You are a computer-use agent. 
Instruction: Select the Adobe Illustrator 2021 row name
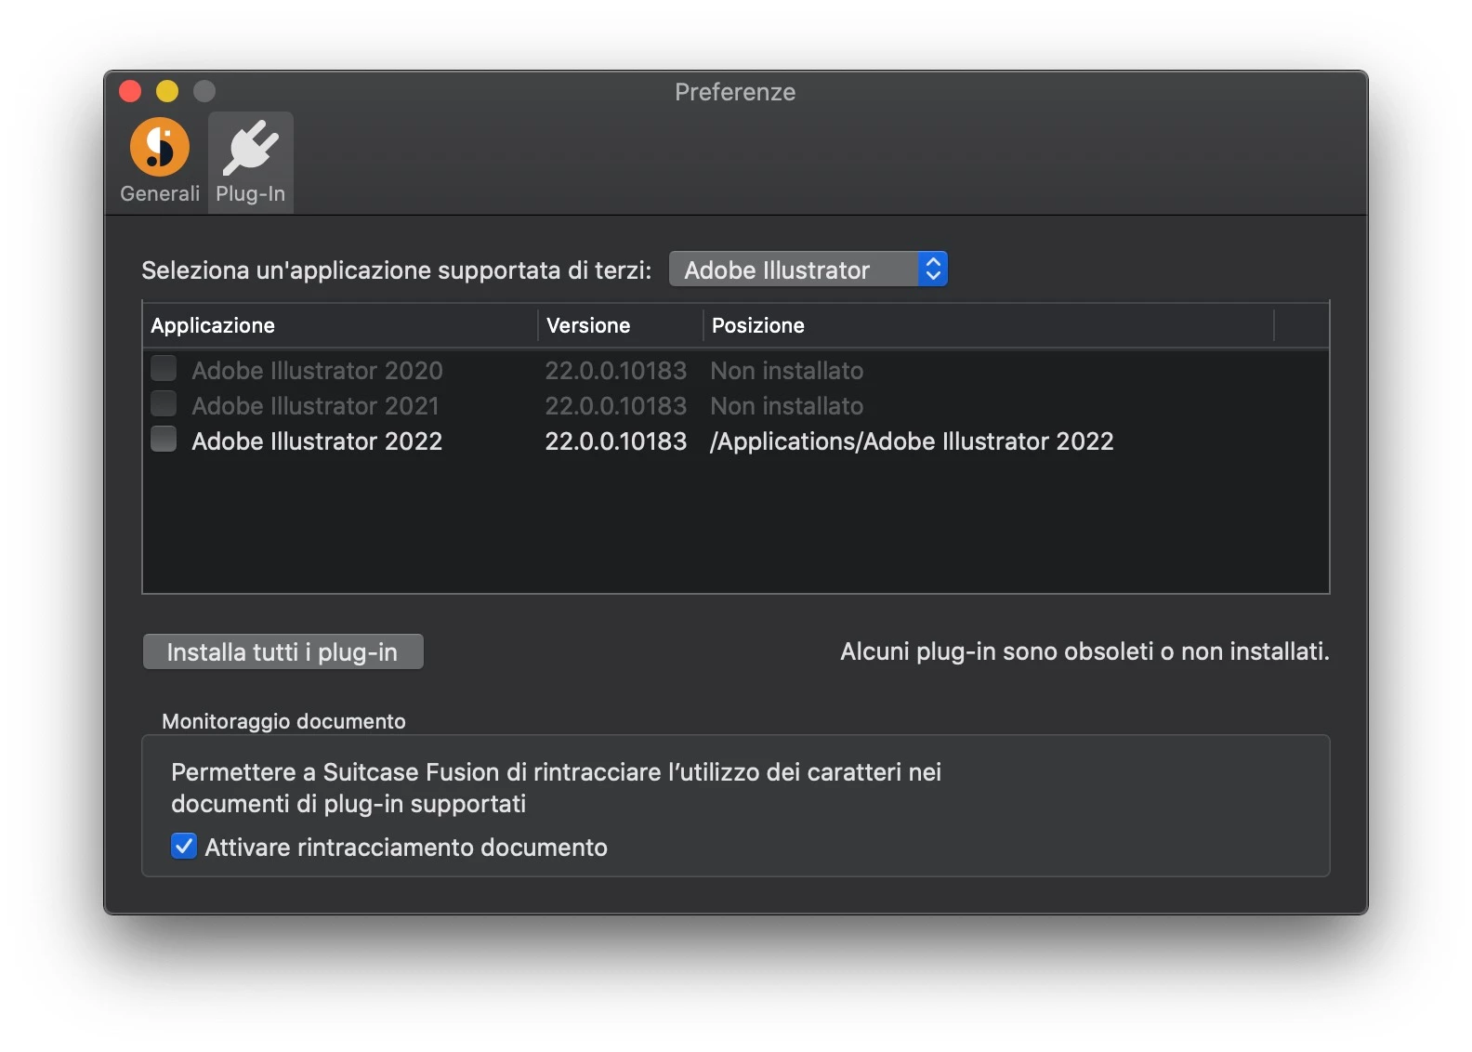[x=315, y=406]
